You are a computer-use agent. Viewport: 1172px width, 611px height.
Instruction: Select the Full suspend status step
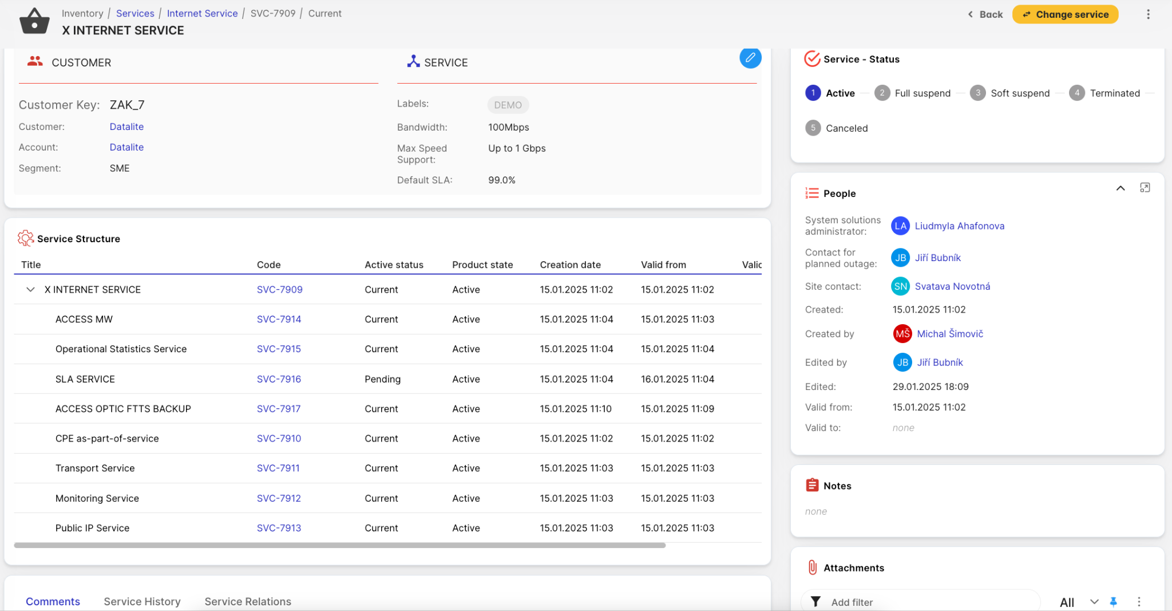[x=912, y=93]
